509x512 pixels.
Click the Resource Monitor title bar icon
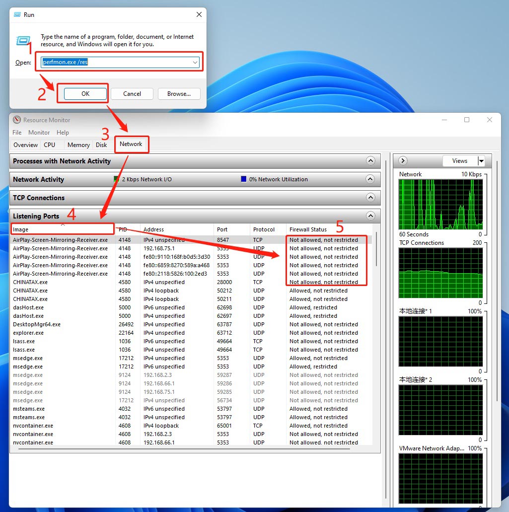[17, 120]
